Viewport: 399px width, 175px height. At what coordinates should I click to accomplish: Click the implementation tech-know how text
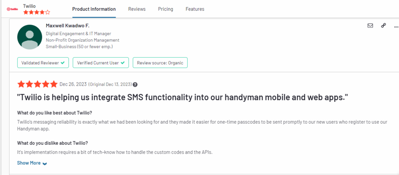115,152
